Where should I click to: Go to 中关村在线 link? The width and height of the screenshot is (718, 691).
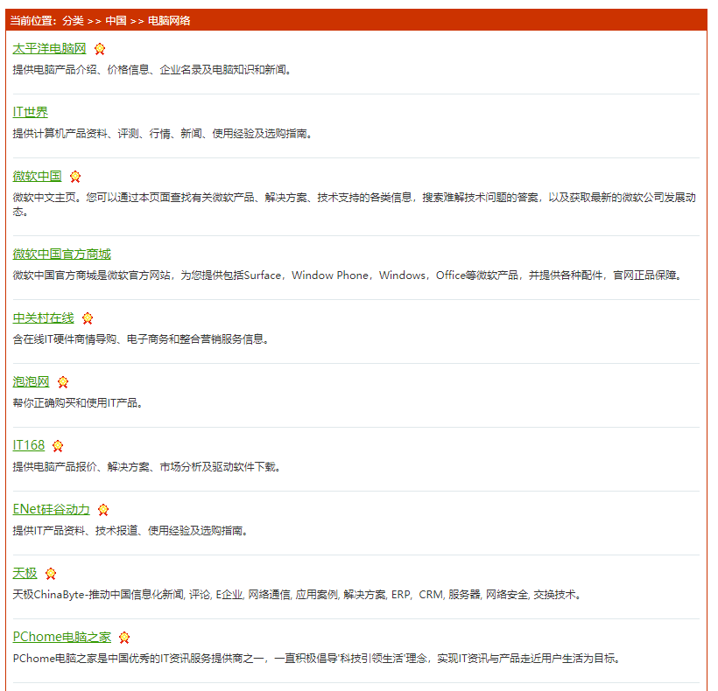tap(43, 318)
